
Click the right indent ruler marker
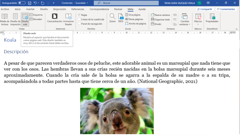[230, 33]
